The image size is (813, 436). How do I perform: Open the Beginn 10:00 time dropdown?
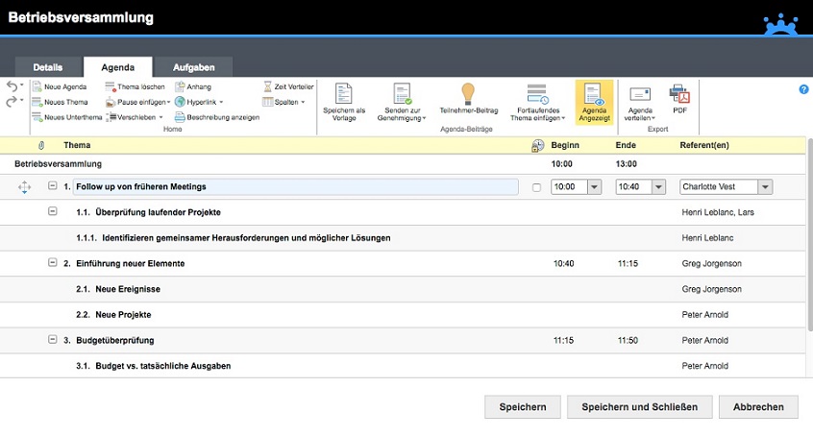[594, 187]
